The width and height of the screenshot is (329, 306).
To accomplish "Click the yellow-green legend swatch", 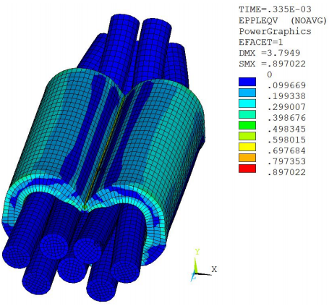I will pyautogui.click(x=247, y=136).
